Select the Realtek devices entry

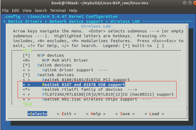click(55, 75)
